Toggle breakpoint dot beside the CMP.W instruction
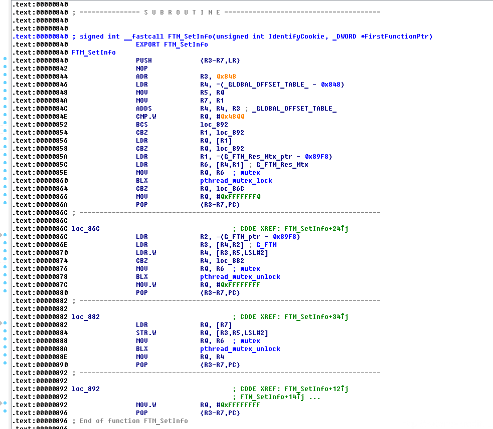Viewport: 493px width, 429px height. point(5,115)
